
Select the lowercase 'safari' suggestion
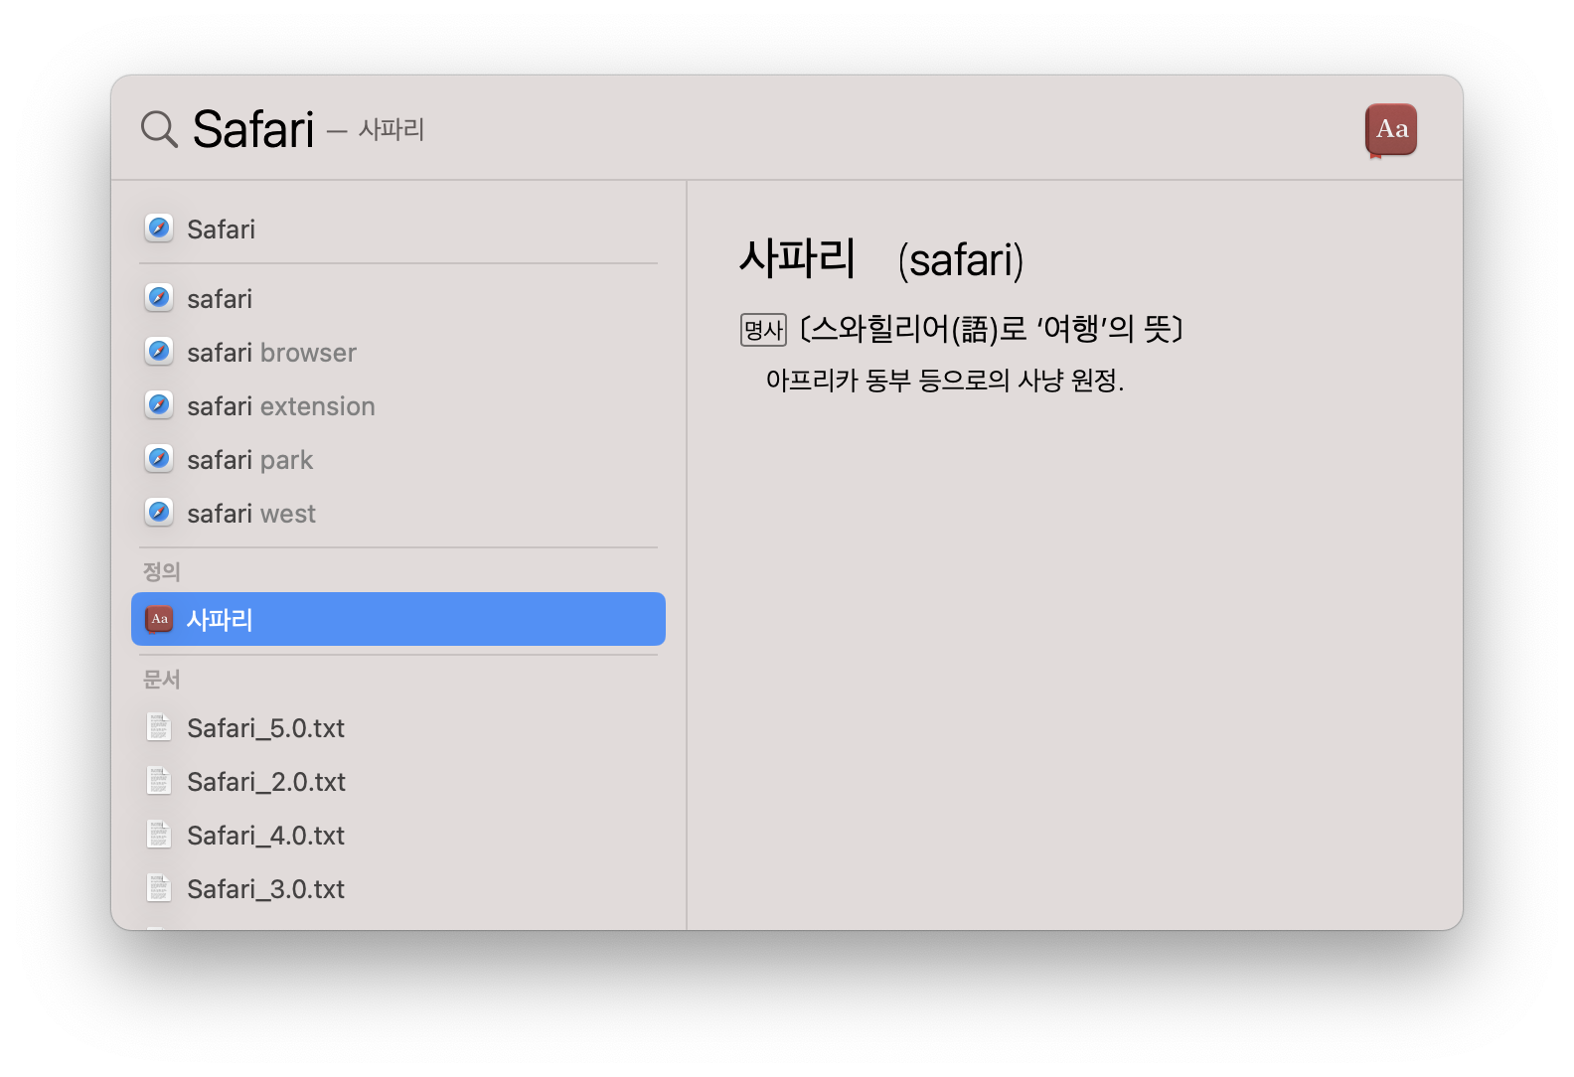398,298
